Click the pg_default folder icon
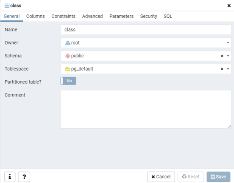This screenshot has height=183, width=234. pyautogui.click(x=68, y=69)
